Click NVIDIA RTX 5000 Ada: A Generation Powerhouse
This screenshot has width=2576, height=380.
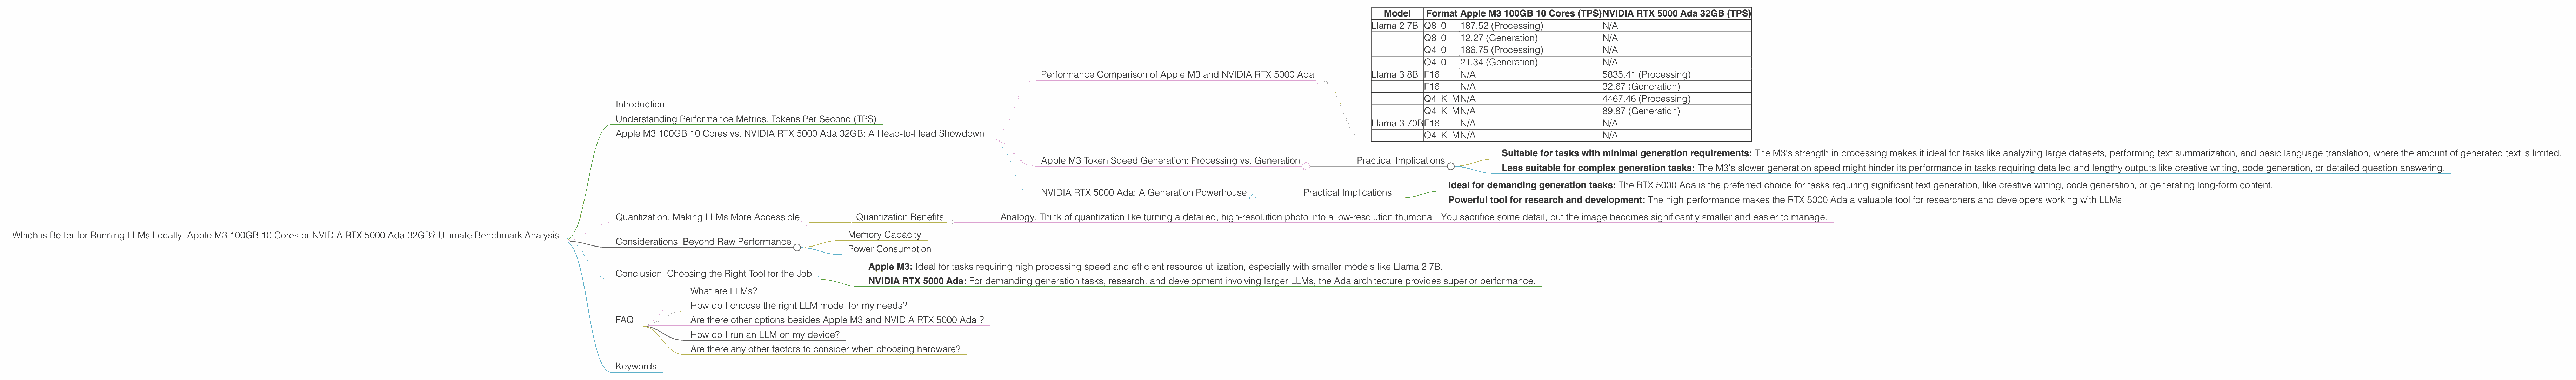click(1143, 193)
